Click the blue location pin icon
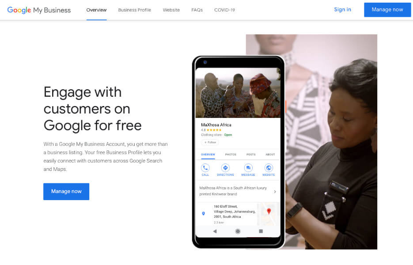 coord(203,213)
